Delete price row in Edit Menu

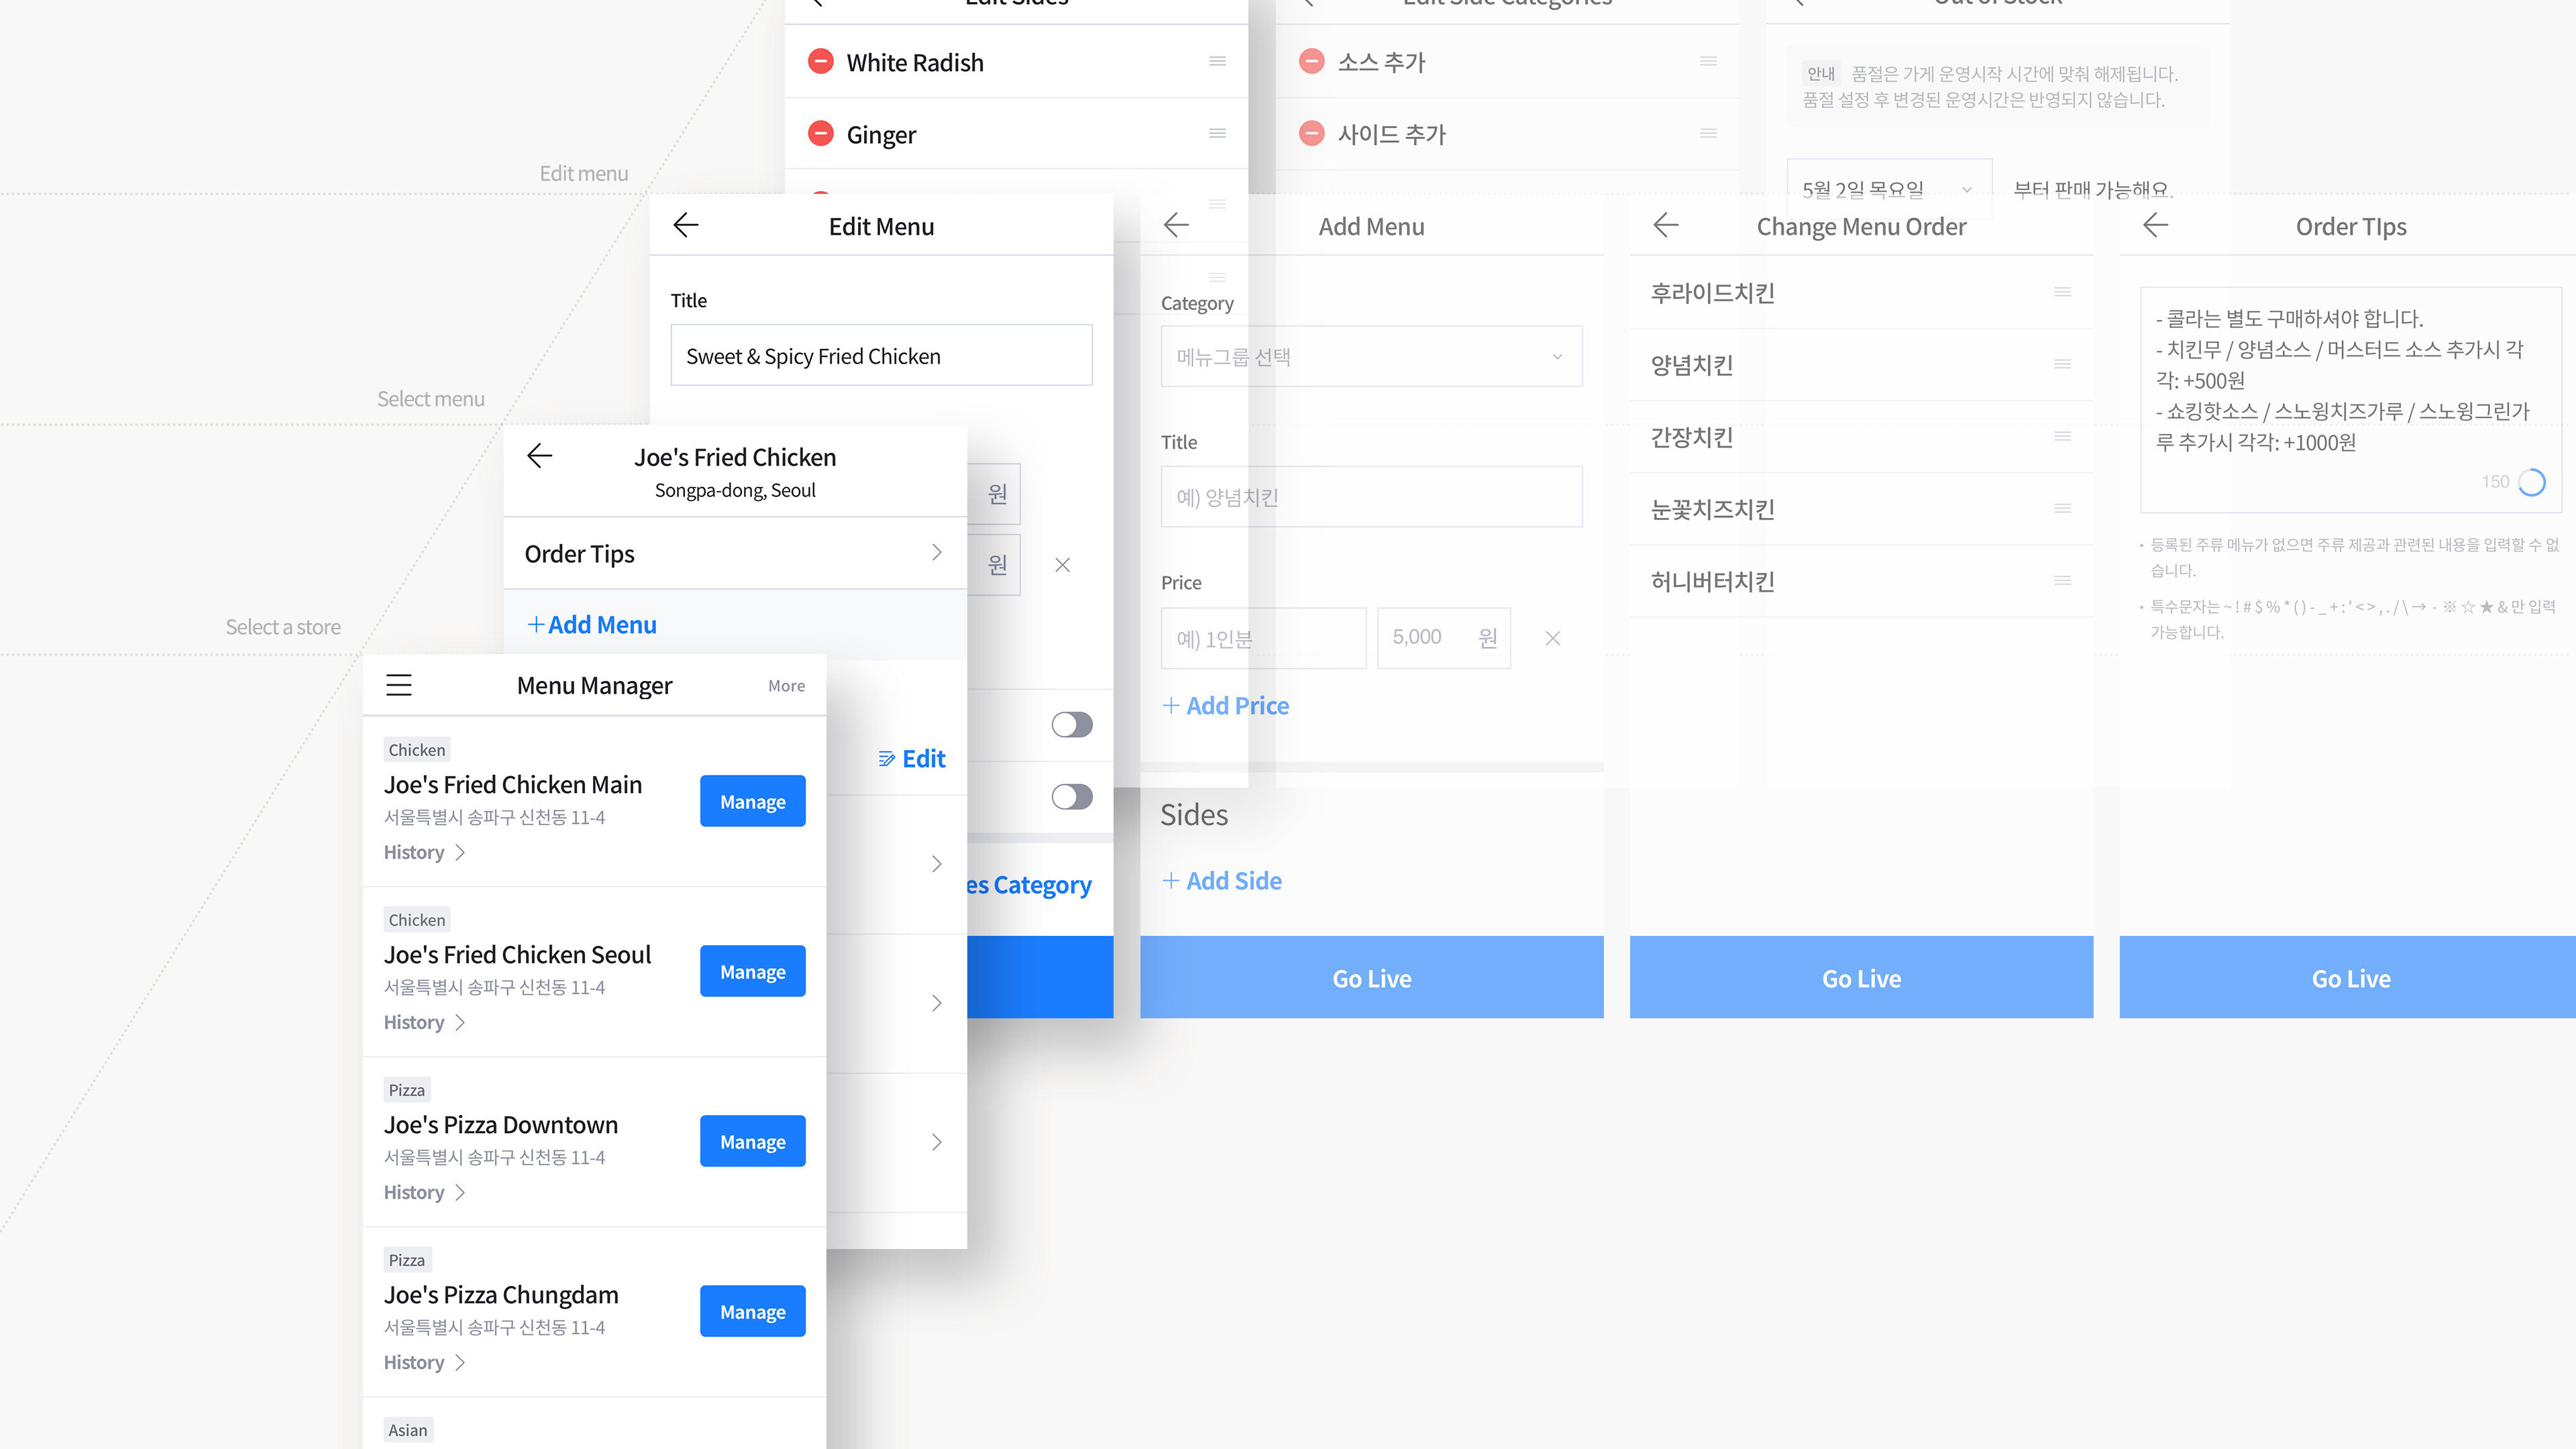(1062, 565)
